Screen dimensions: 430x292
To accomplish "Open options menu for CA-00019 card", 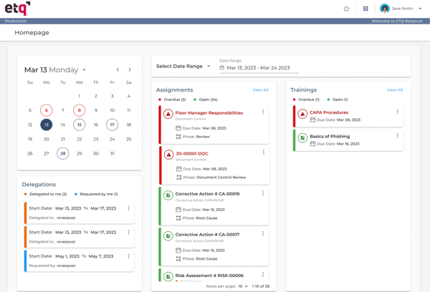I will point(263,193).
